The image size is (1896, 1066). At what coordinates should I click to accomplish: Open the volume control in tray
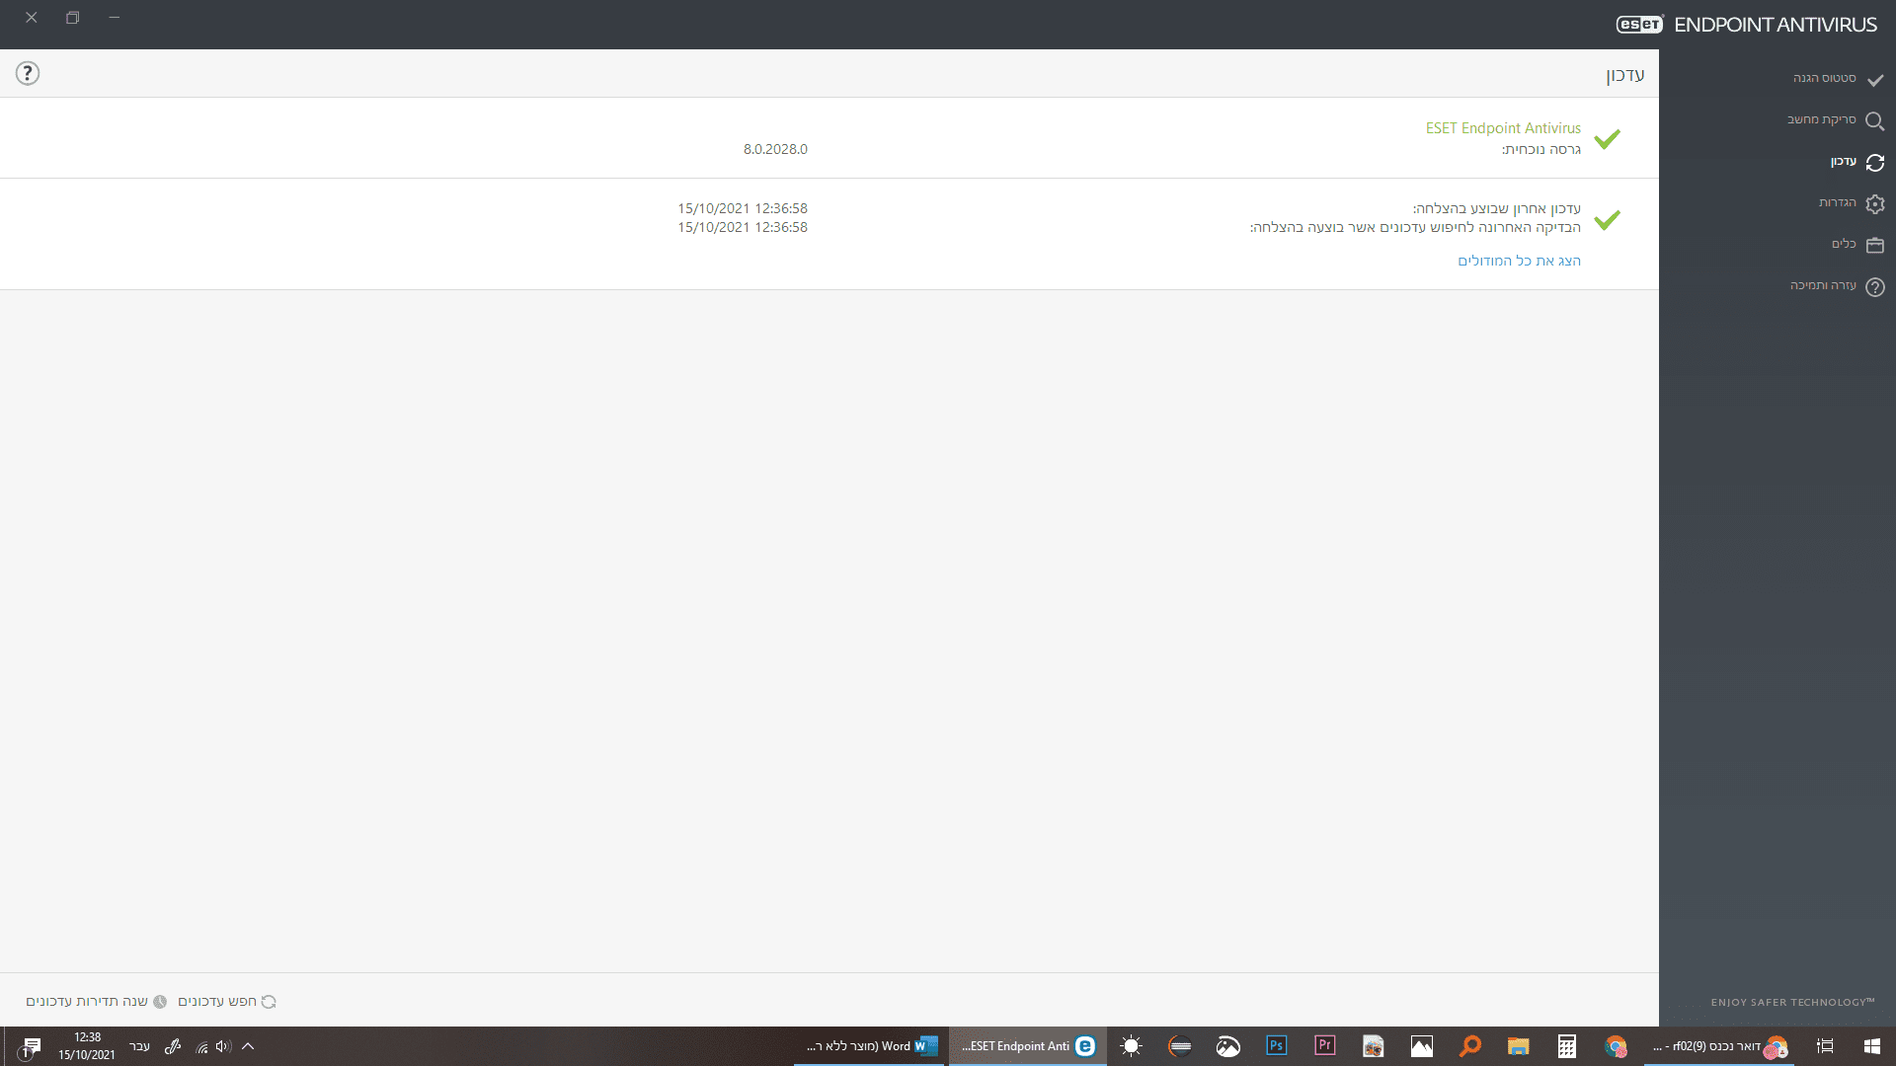point(223,1046)
